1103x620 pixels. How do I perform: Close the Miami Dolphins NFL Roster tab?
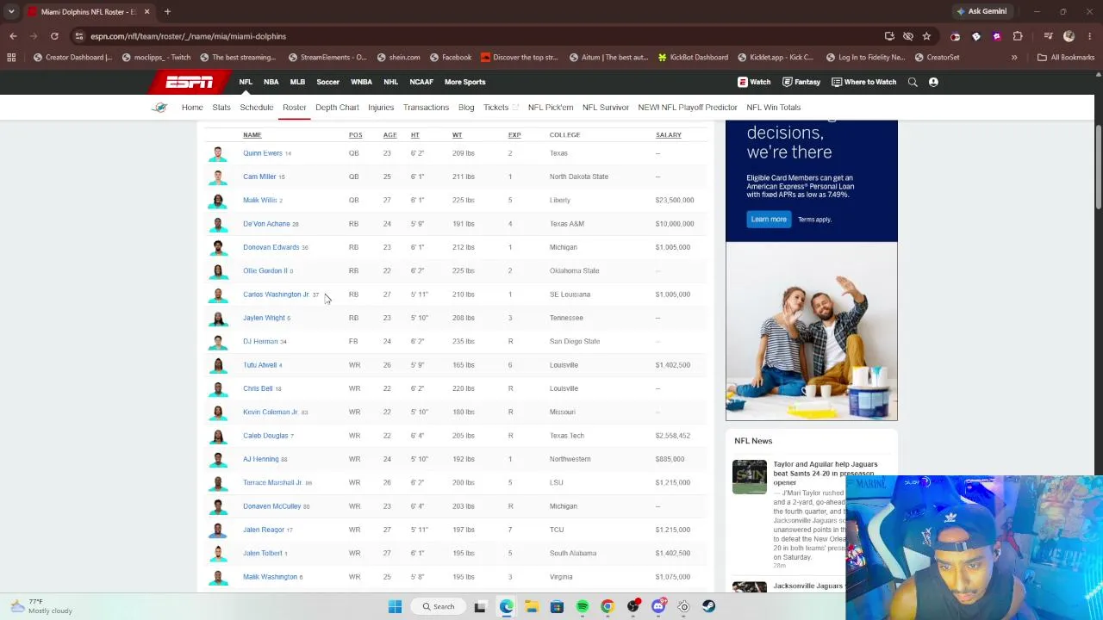[x=146, y=12]
